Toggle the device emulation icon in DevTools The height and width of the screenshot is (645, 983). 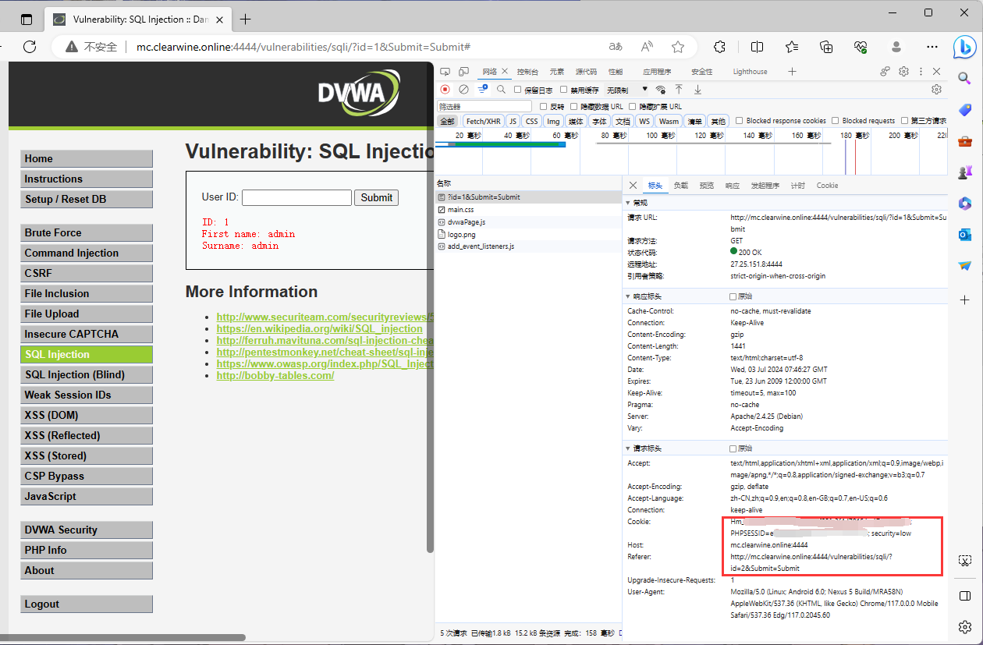[x=464, y=72]
